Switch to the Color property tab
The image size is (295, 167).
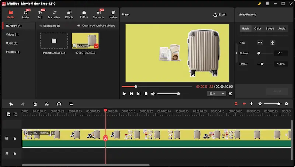pos(258,29)
